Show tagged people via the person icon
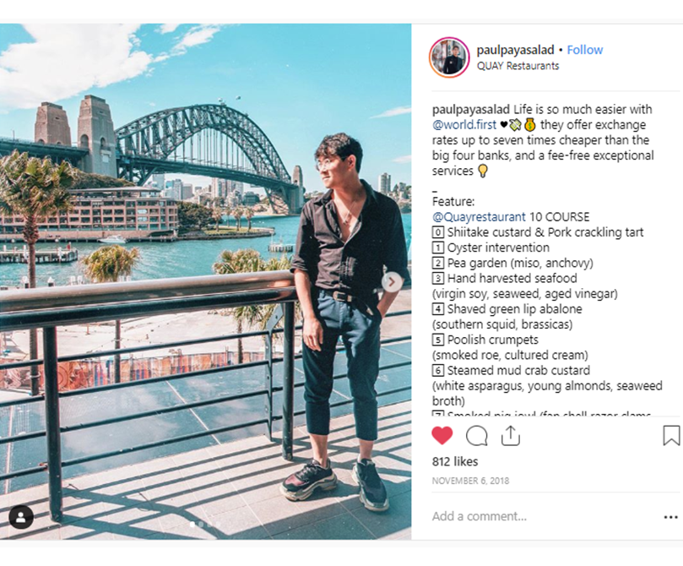The height and width of the screenshot is (566, 683). [21, 517]
